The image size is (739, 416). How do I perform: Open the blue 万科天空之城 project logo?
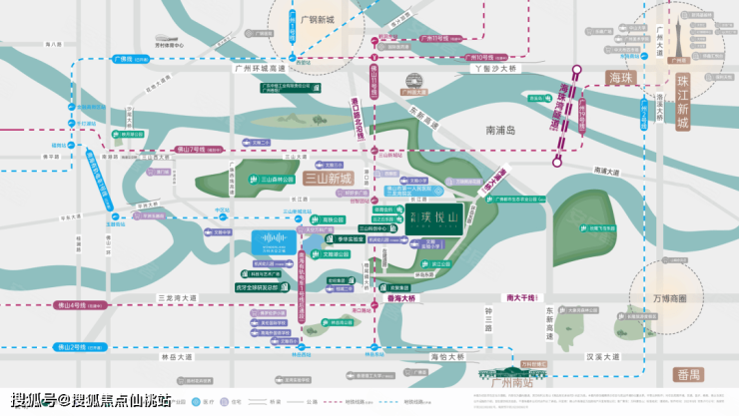coord(275,242)
